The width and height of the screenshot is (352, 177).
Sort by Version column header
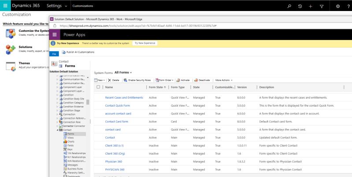(x=242, y=87)
